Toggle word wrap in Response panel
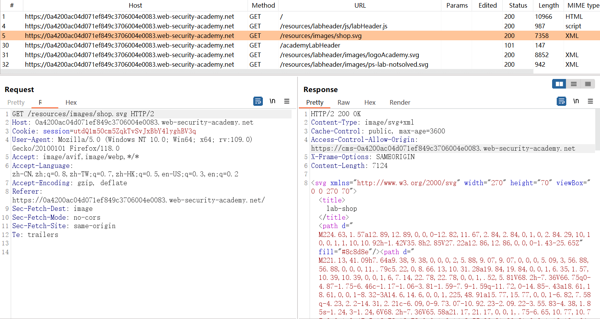 point(561,101)
